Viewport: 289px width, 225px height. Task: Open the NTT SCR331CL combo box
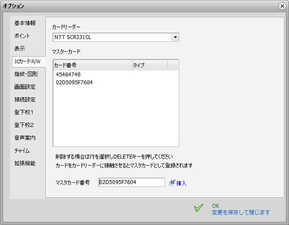[116, 37]
